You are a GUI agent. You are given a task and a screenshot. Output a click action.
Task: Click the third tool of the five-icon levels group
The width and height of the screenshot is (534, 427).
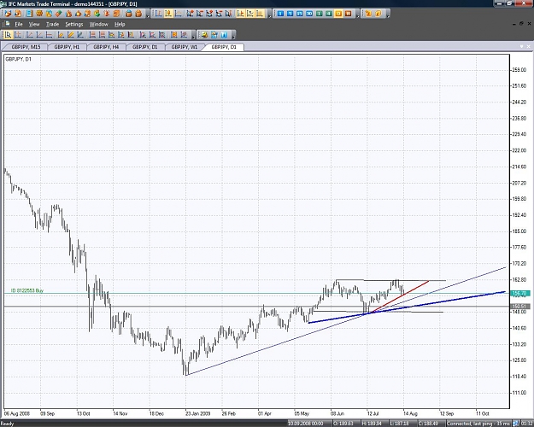pyautogui.click(x=111, y=35)
